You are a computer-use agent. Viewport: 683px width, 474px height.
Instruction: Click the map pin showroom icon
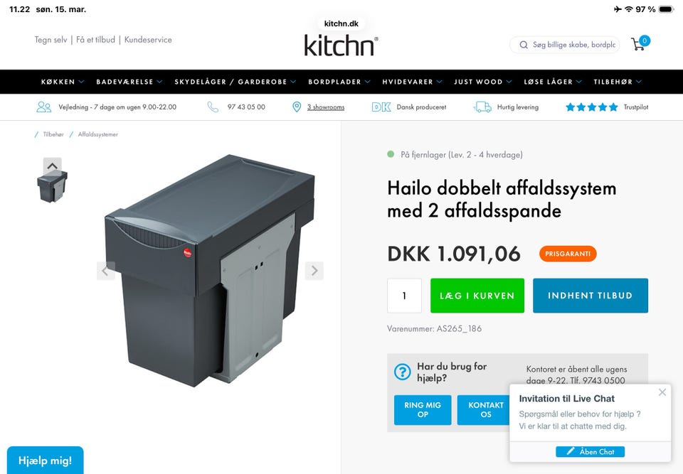pos(297,107)
